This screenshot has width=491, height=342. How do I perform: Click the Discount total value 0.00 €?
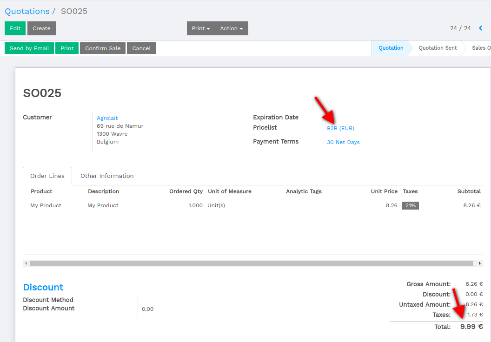tap(474, 295)
